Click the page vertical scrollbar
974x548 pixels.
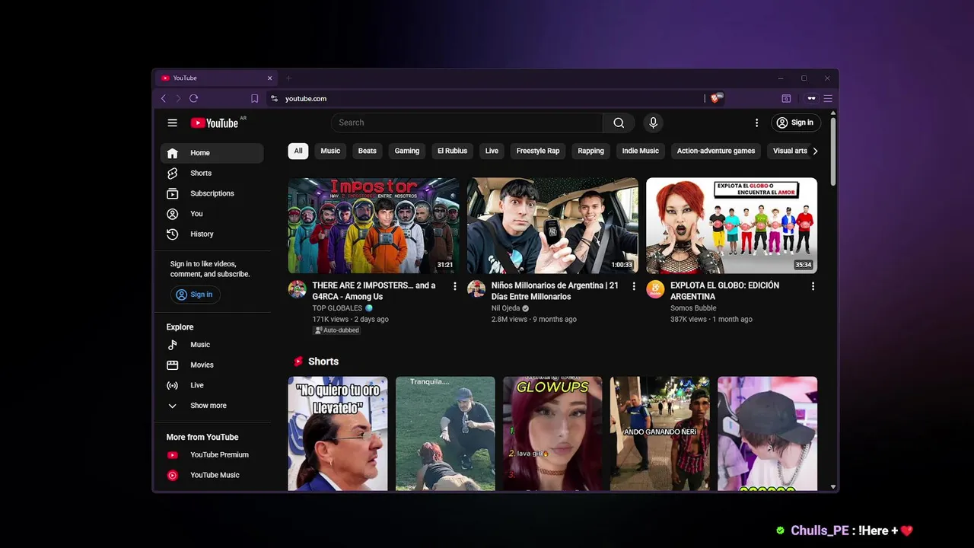click(x=833, y=151)
